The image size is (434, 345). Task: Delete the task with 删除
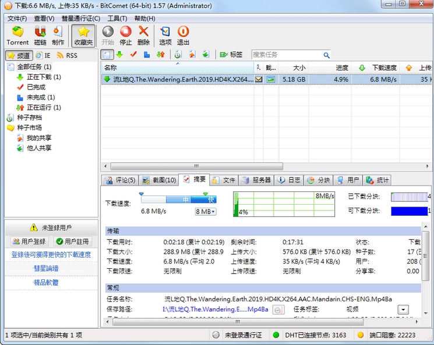[143, 35]
